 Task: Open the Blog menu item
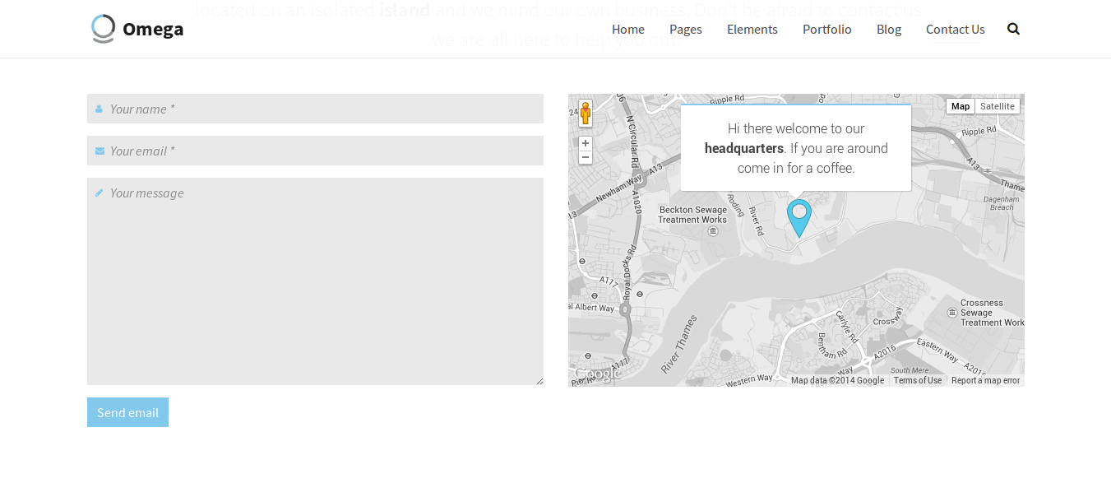pyautogui.click(x=888, y=30)
